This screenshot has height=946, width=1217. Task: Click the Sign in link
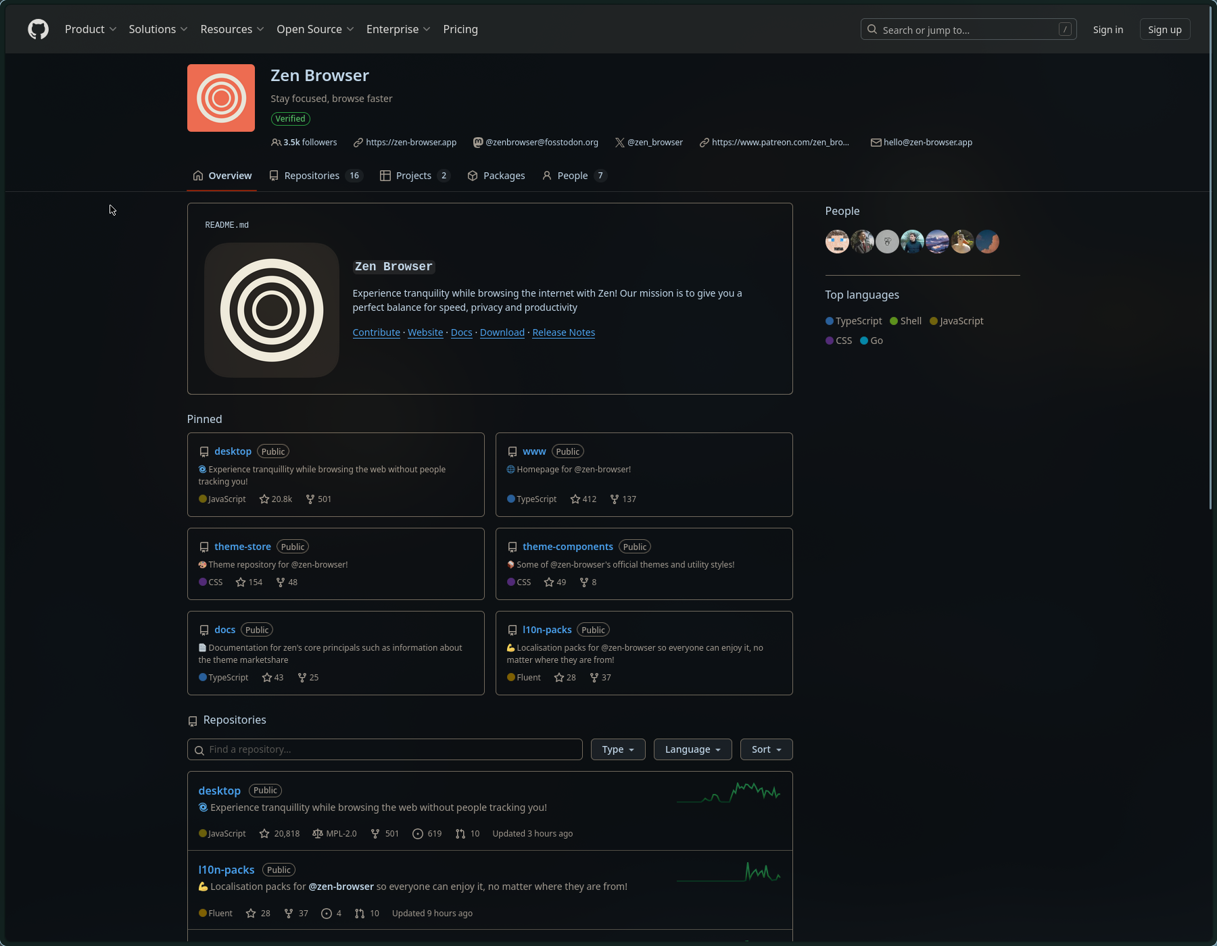click(x=1107, y=30)
